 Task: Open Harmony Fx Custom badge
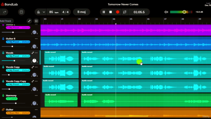tap(12, 99)
